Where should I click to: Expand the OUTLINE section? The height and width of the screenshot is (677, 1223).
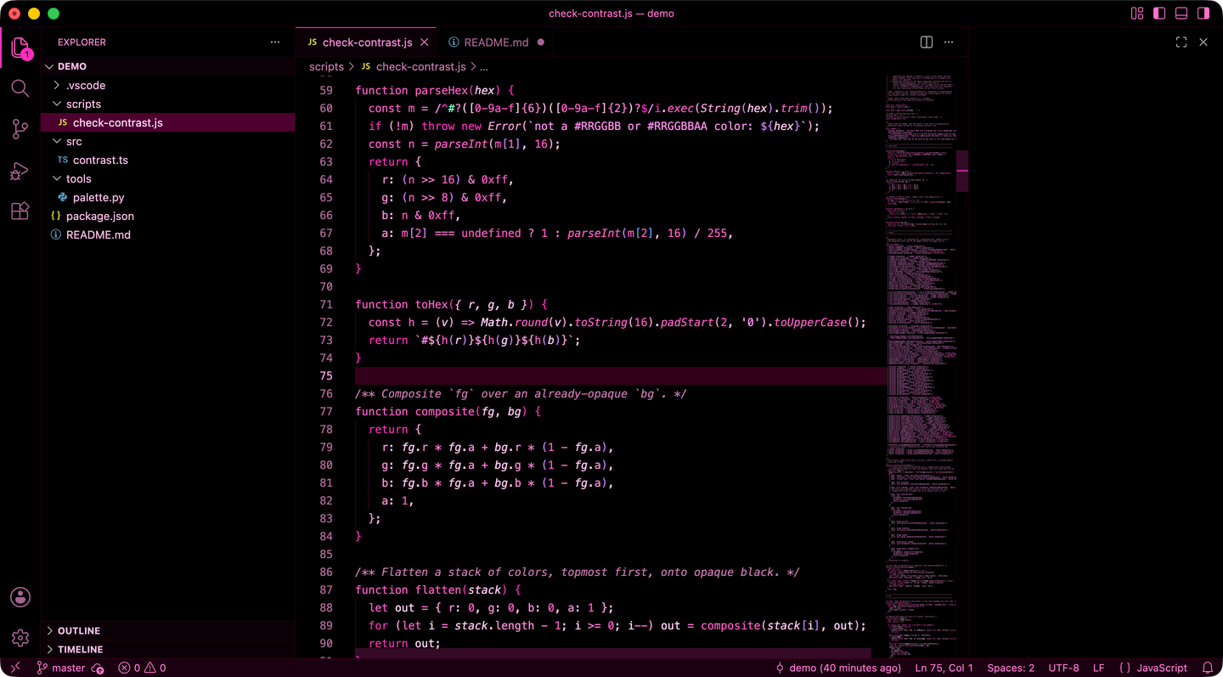tap(168, 630)
